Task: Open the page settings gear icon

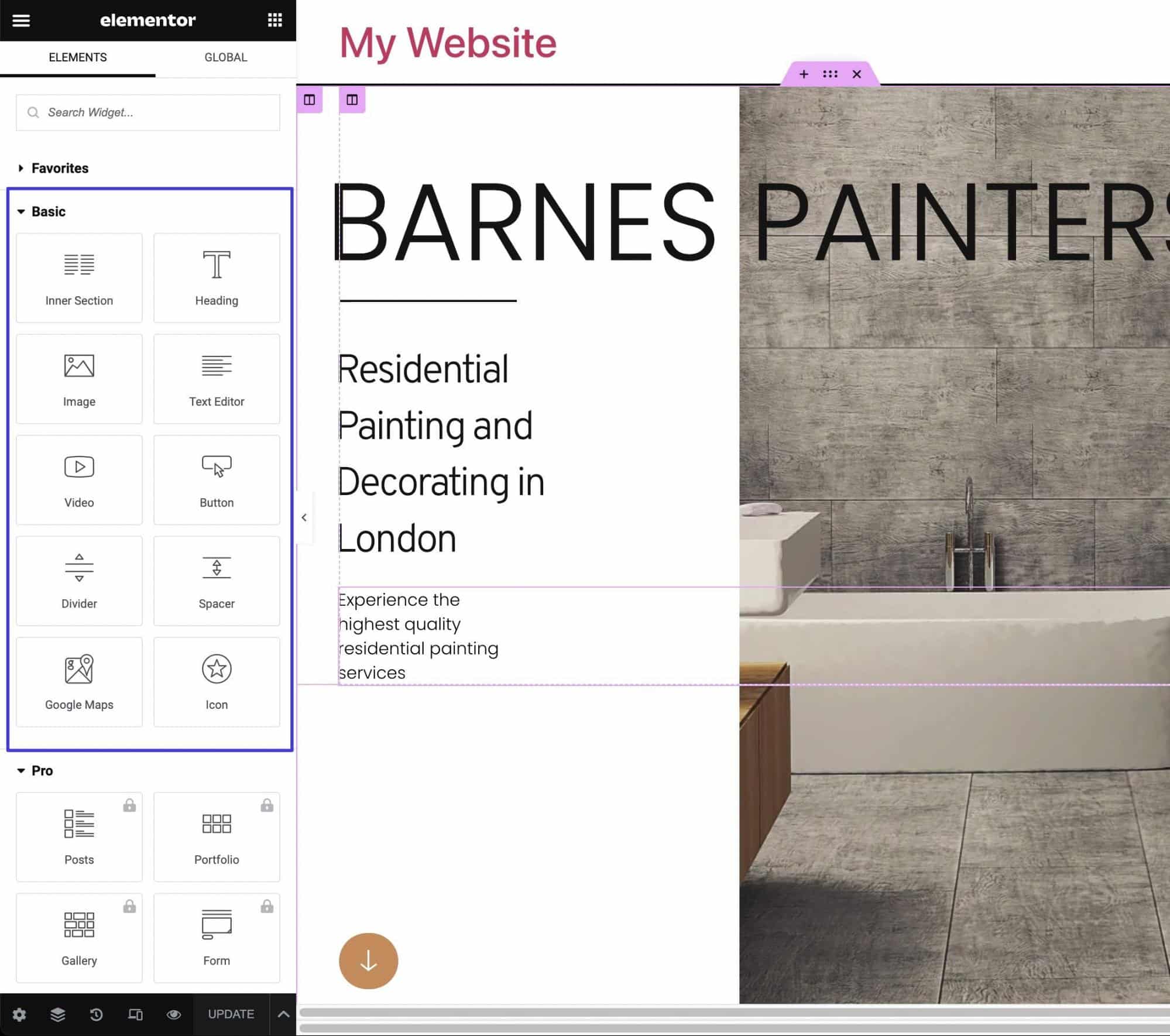Action: coord(19,1014)
